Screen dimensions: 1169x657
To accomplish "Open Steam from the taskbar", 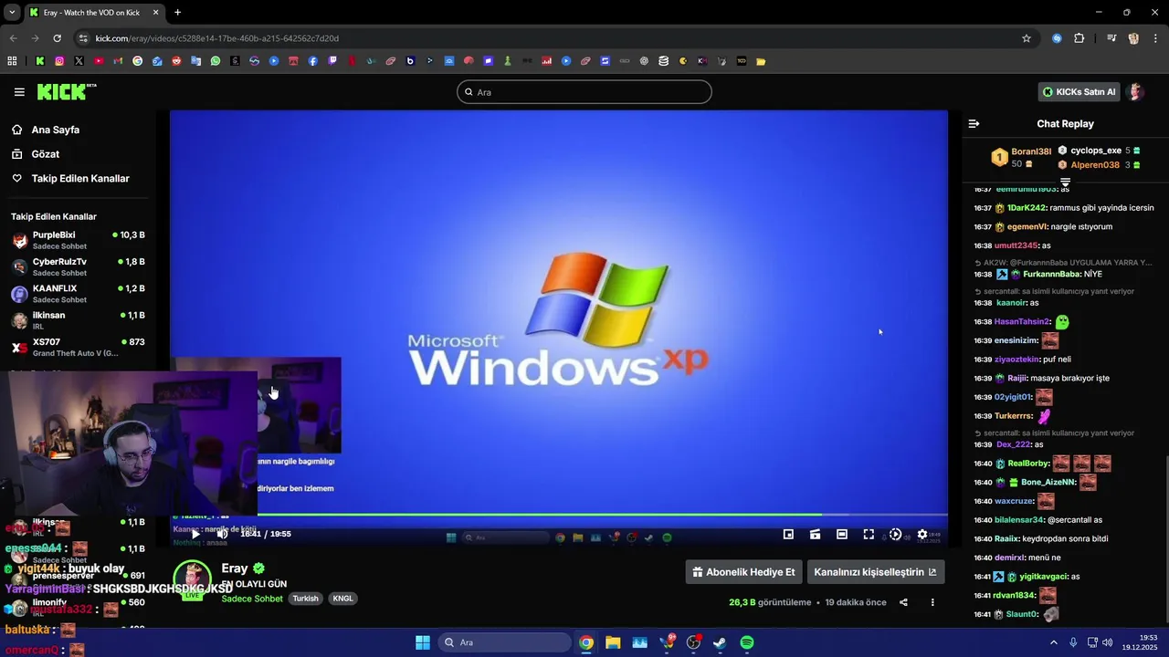I will 720,642.
